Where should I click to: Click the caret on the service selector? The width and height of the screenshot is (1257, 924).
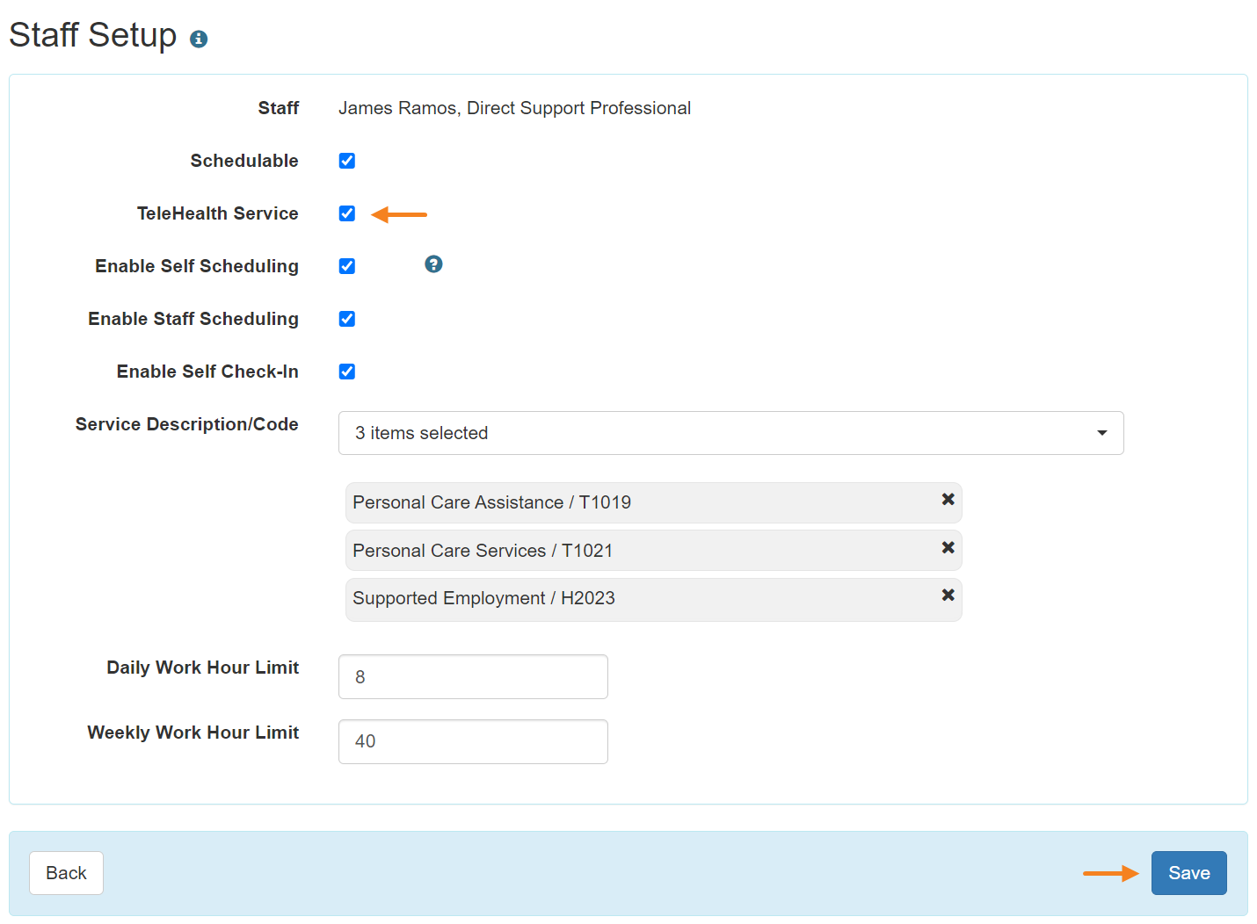(1101, 433)
